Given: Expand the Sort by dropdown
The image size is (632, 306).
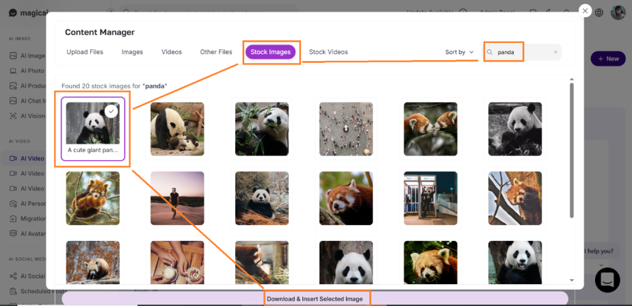Looking at the screenshot, I should 459,52.
